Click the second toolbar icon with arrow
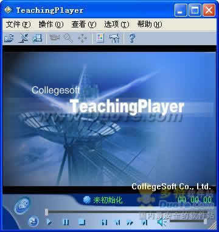 coord(23,38)
